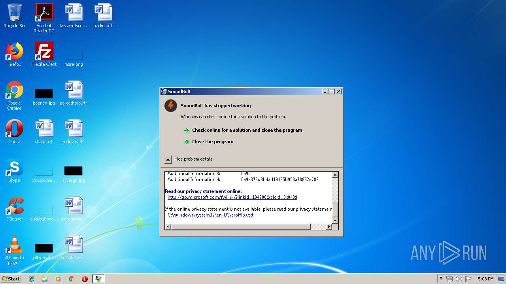Open VLC media player shortcut

(x=14, y=250)
